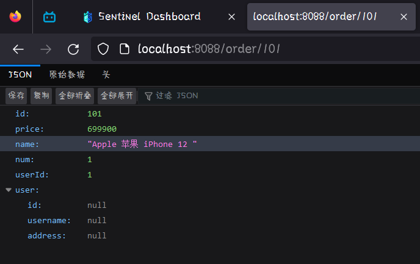Reload the current page
This screenshot has height=264, width=420.
tap(73, 49)
